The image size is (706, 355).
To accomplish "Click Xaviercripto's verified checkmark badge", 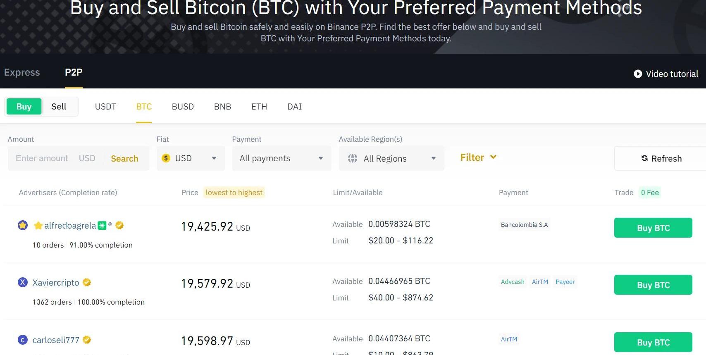I will pyautogui.click(x=87, y=282).
